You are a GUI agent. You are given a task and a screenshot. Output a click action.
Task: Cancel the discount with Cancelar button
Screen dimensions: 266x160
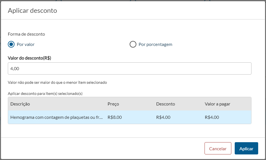(x=218, y=148)
